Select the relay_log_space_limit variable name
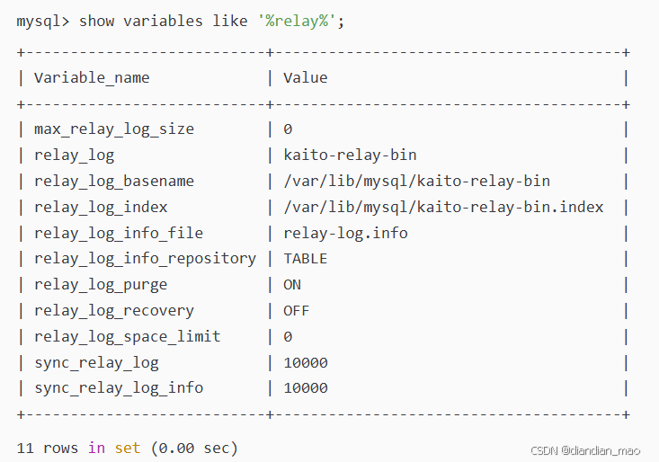659x462 pixels. pyautogui.click(x=128, y=337)
